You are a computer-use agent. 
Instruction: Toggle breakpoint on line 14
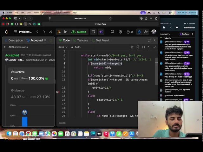58,92
